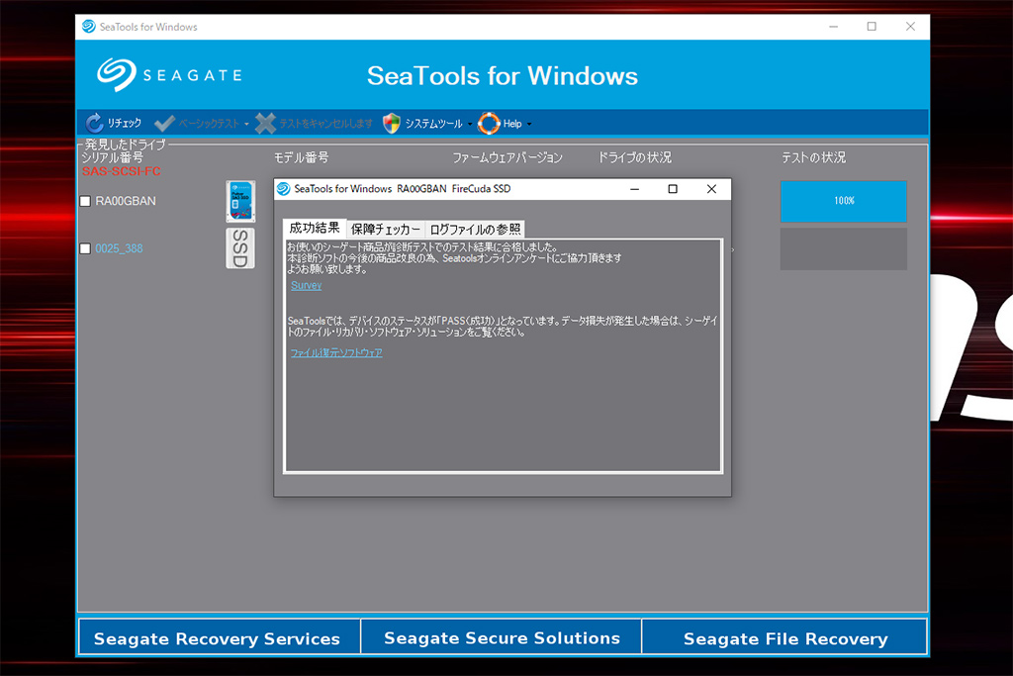Maximize the RA00GBAN FireCuda SSD dialog
The height and width of the screenshot is (676, 1013).
tap(673, 189)
